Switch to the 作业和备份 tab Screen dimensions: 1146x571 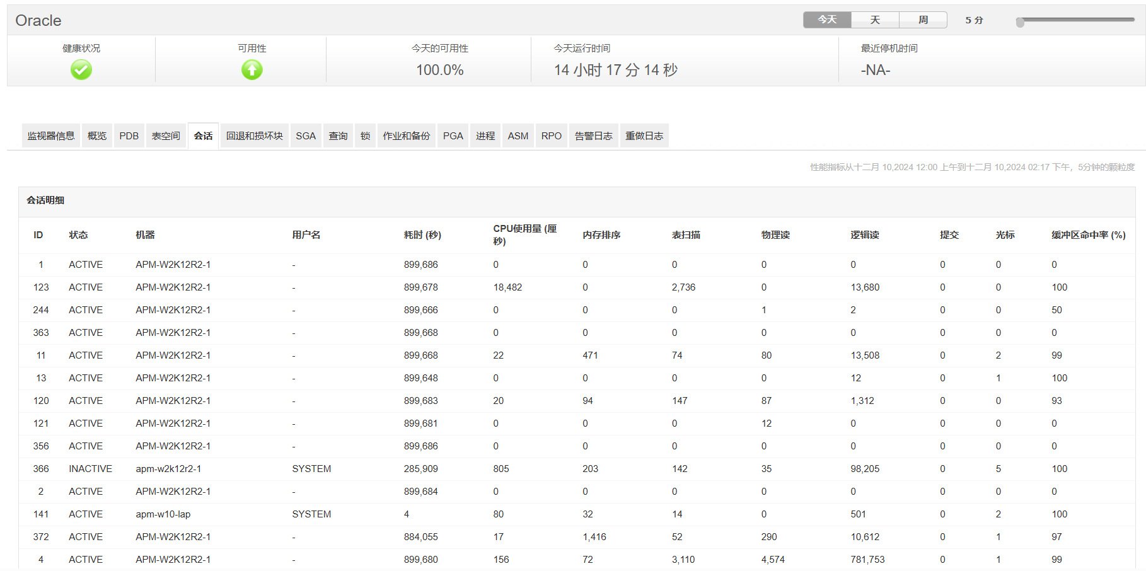(x=407, y=136)
